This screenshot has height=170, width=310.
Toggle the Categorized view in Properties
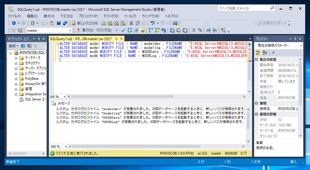(x=258, y=53)
